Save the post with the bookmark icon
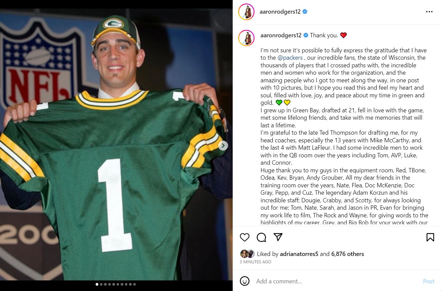Screen dimensions: 441x291 [430, 237]
